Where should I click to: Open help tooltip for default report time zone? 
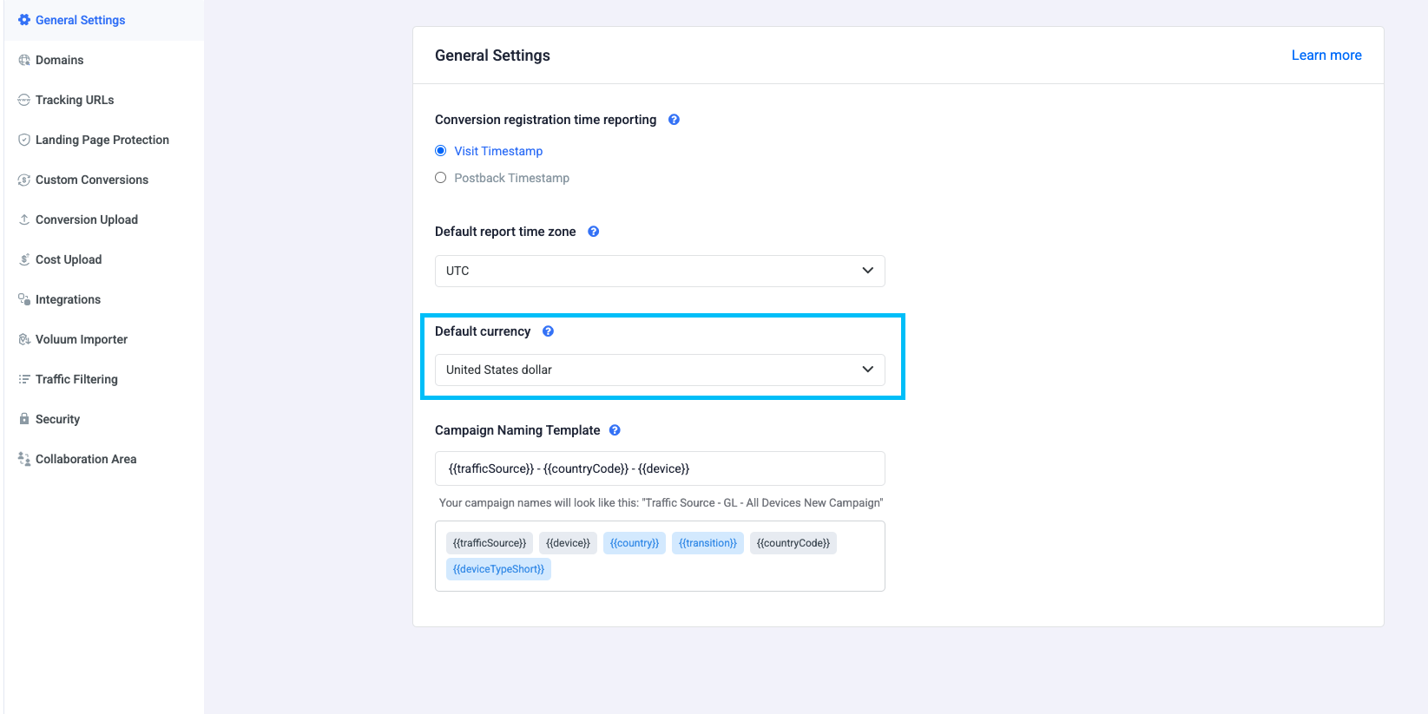pyautogui.click(x=594, y=232)
